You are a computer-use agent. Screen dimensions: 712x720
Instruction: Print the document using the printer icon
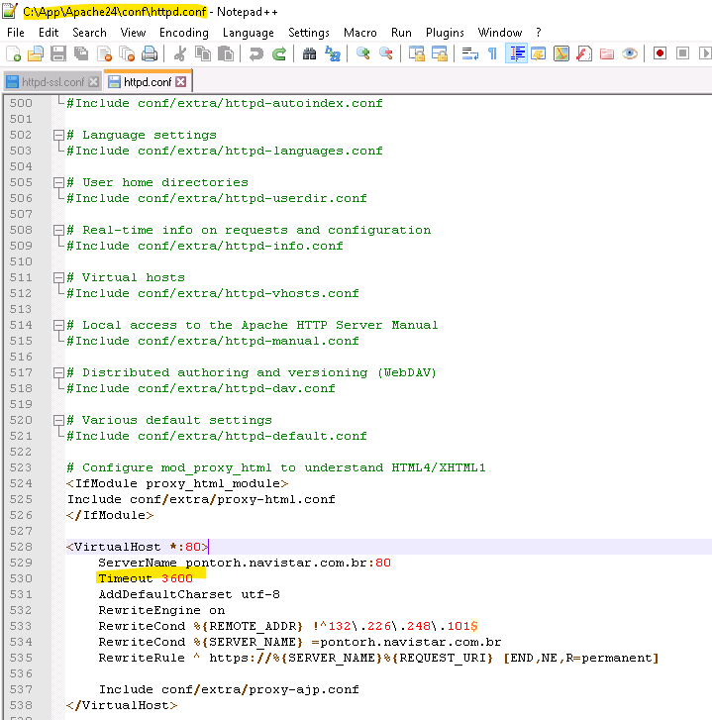150,53
